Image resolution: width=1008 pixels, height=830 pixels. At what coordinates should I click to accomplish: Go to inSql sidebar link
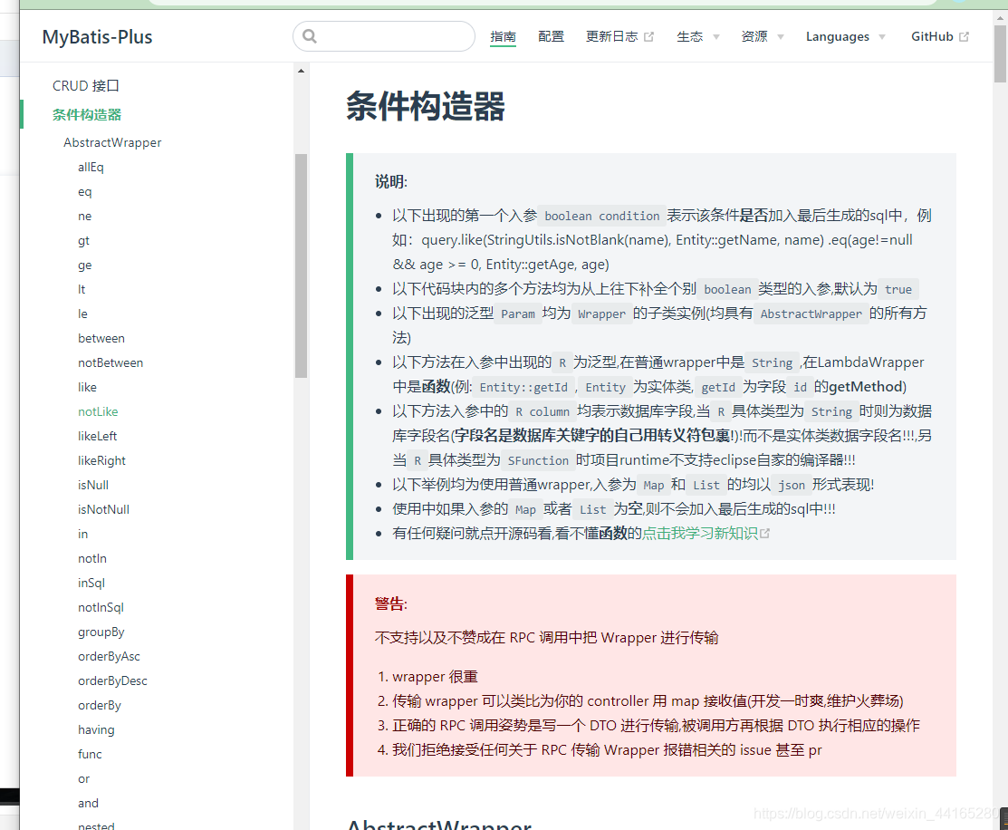click(91, 583)
